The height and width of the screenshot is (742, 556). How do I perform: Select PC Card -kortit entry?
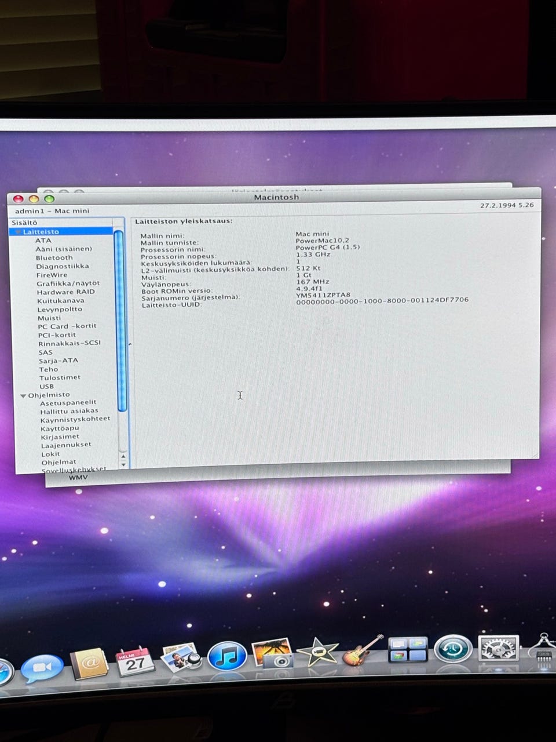(x=67, y=326)
